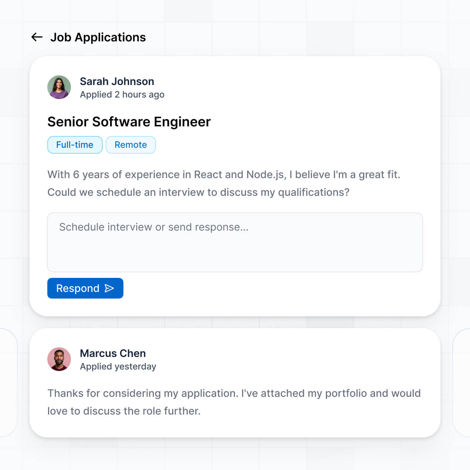Click the Job Applications heading
Screen dimensions: 470x470
pyautogui.click(x=98, y=37)
